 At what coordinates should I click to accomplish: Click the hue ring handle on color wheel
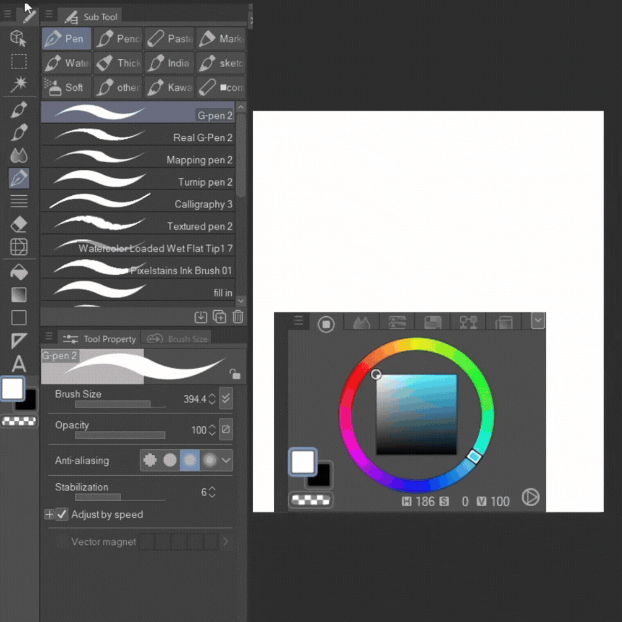point(474,456)
